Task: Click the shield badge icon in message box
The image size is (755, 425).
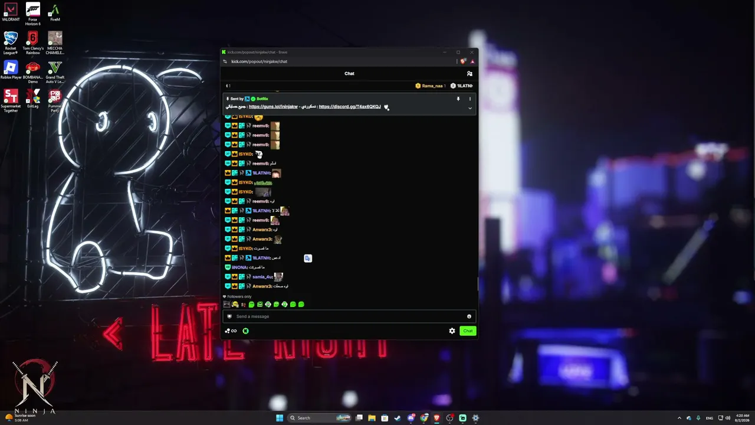Action: pyautogui.click(x=229, y=316)
